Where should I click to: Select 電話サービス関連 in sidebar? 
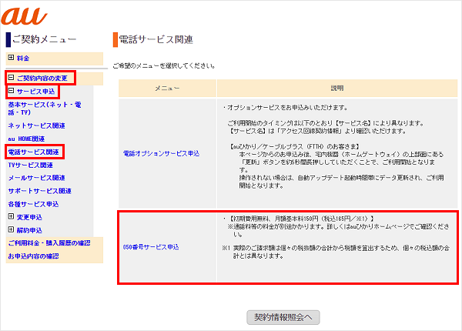click(33, 152)
